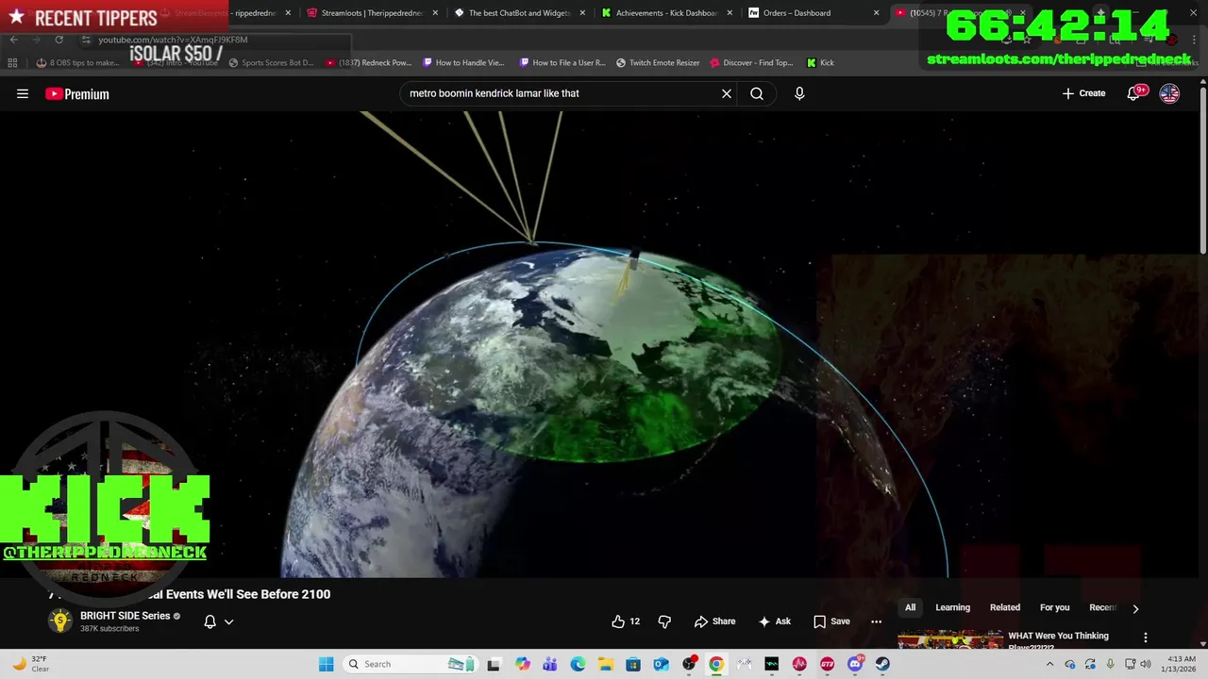Viewport: 1208px width, 679px height.
Task: Select the For you filter chip
Action: coord(1054,607)
